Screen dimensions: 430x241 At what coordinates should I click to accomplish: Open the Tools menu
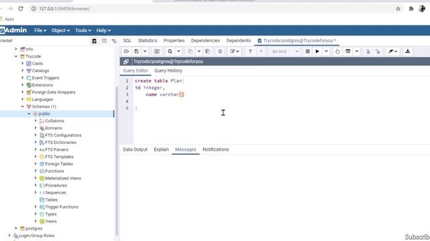click(83, 30)
